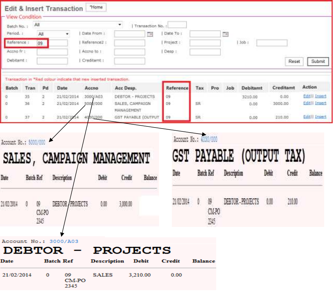
Task: Open account number 3000/A03 link
Action: pyautogui.click(x=64, y=242)
